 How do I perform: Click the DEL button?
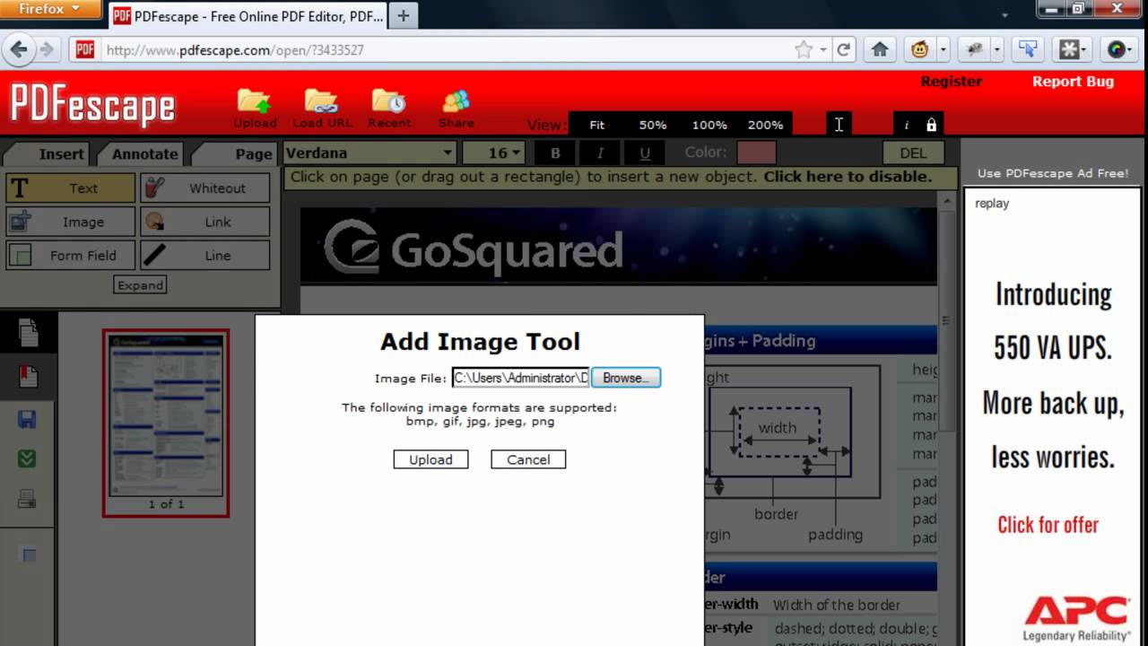point(913,153)
